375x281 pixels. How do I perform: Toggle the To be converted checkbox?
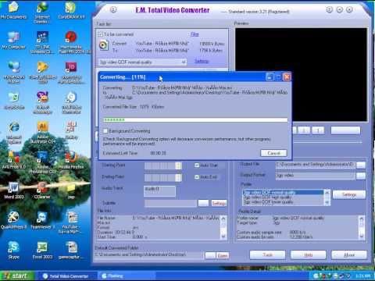click(100, 34)
